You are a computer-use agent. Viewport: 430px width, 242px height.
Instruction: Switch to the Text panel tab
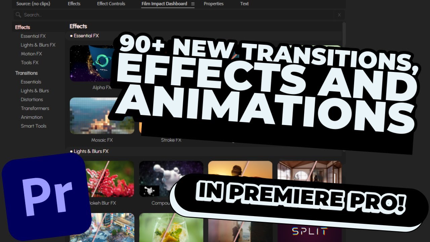click(x=244, y=4)
